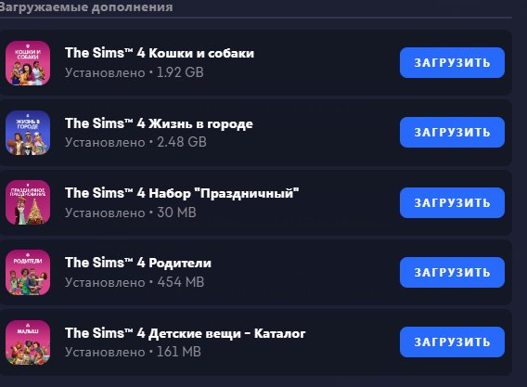The height and width of the screenshot is (387, 527).
Task: Click the Установлено 30 MB status text
Action: click(131, 213)
